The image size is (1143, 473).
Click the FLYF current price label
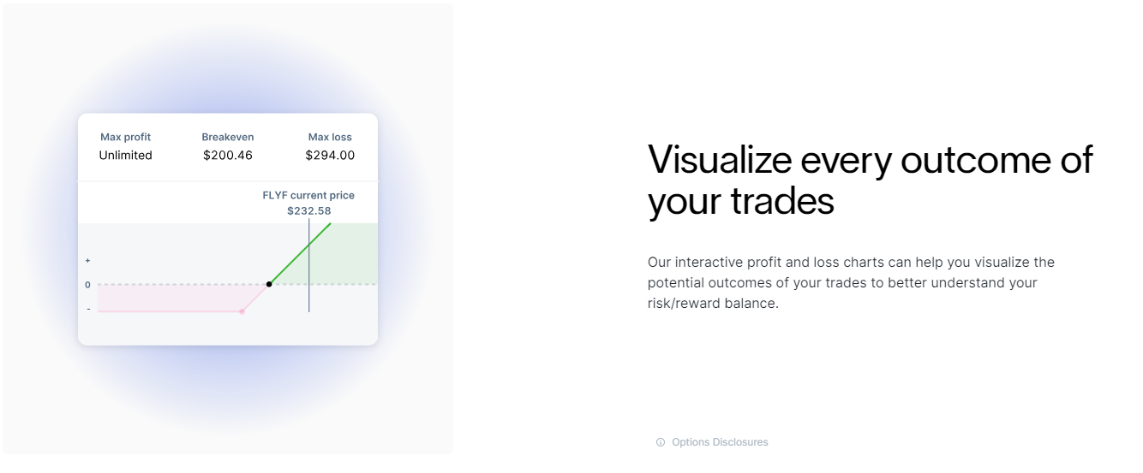tap(308, 195)
